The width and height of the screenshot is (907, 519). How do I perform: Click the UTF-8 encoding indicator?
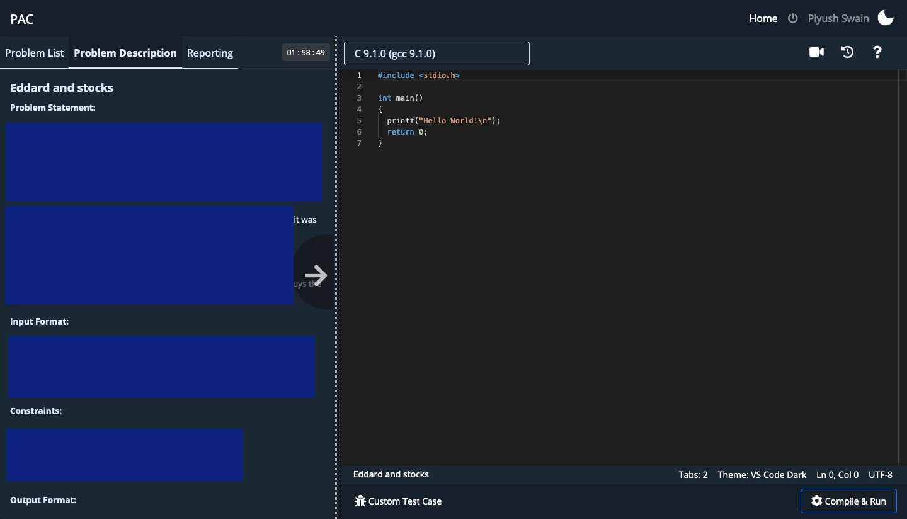[x=881, y=475]
